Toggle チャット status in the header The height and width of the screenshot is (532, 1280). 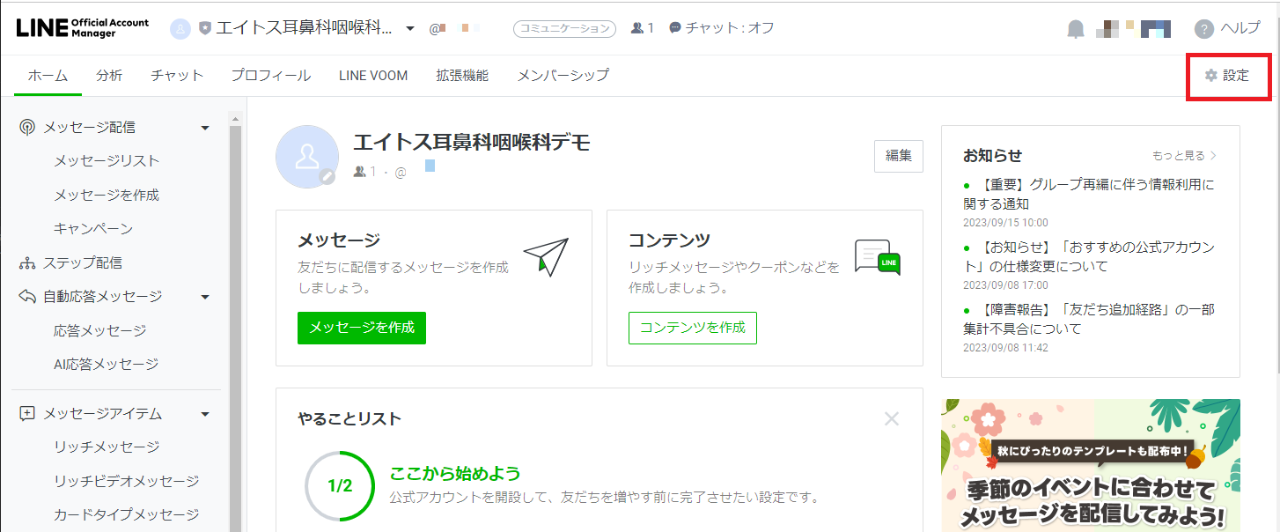click(722, 27)
